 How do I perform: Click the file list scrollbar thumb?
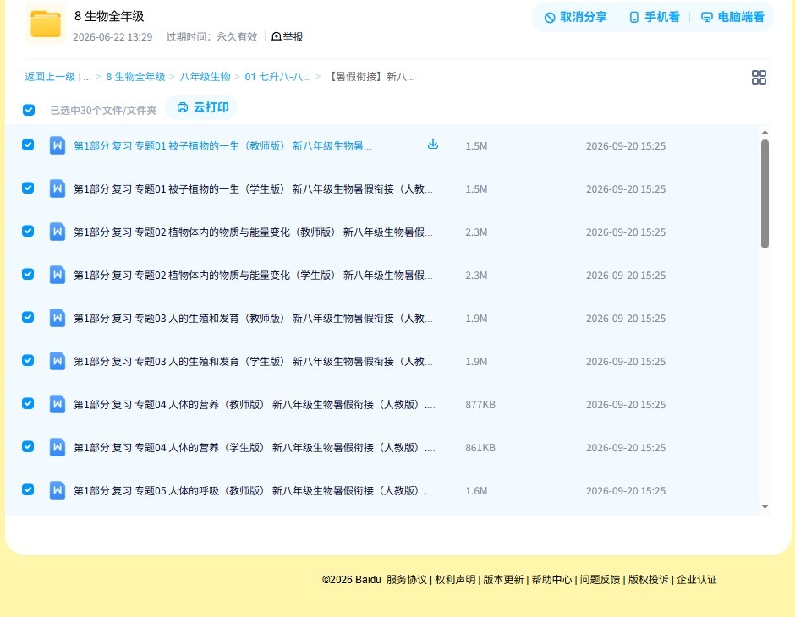click(765, 194)
